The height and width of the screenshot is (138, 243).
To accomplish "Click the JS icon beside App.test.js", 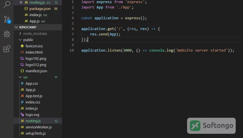I will [22, 96].
